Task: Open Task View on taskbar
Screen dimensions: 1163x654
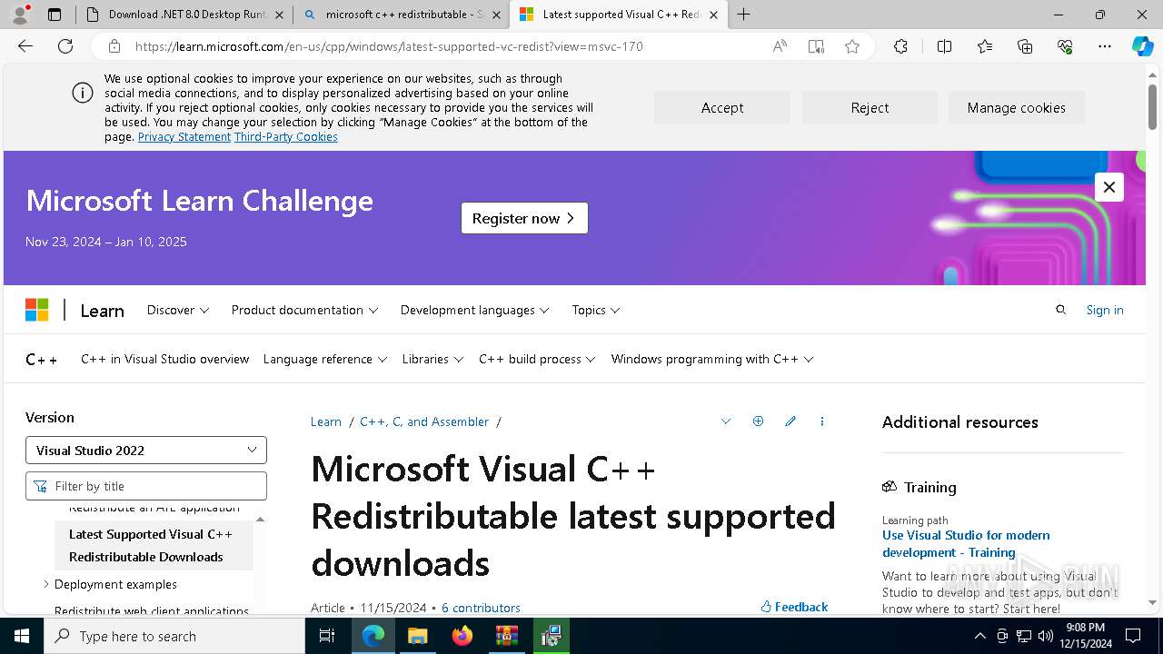Action: pyautogui.click(x=327, y=636)
